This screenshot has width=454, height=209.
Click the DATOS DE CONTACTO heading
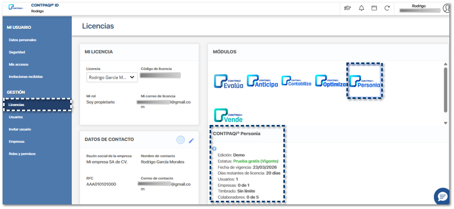(x=109, y=139)
